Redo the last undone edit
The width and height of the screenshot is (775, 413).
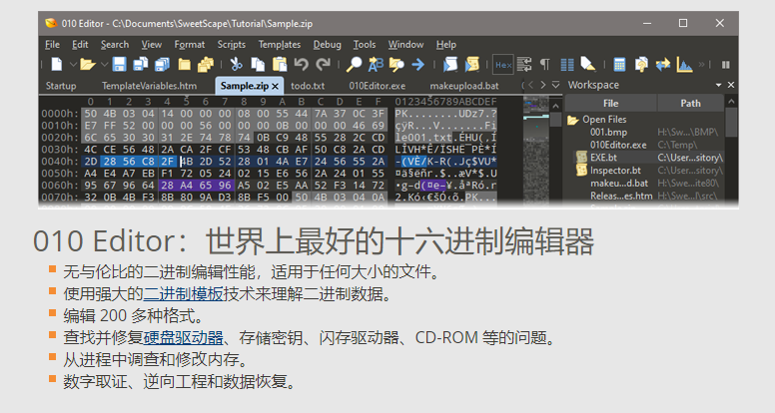(323, 64)
